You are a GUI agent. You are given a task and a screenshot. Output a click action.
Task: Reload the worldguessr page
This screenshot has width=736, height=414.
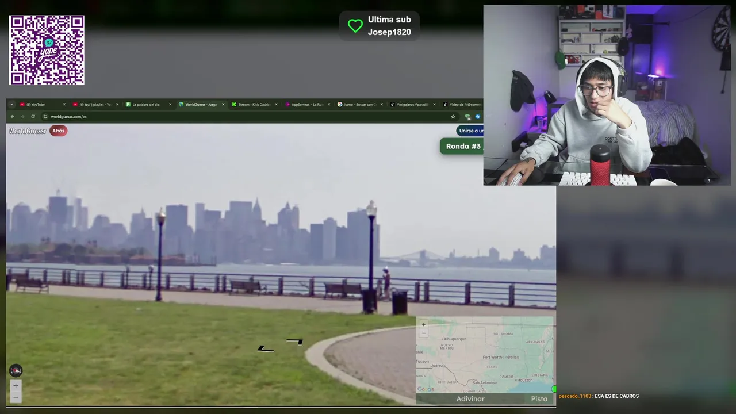tap(33, 117)
